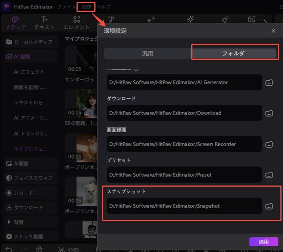Click the プリセット folder label
Viewport: 283px width, 252px height.
[119, 160]
